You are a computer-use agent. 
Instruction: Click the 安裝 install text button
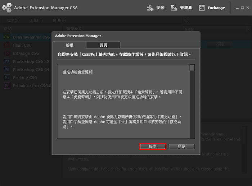click(x=161, y=8)
